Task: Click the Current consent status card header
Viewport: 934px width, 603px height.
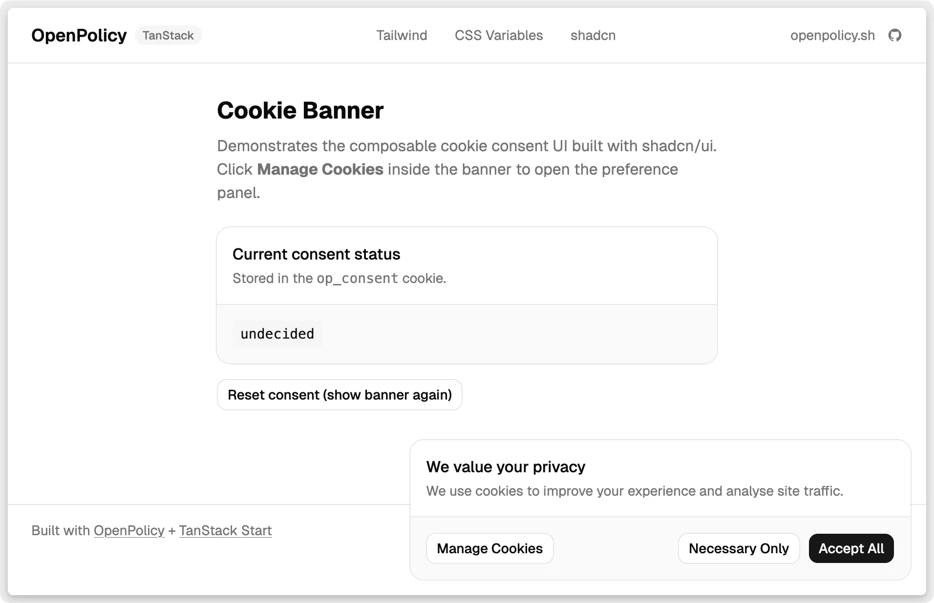Action: (x=317, y=254)
